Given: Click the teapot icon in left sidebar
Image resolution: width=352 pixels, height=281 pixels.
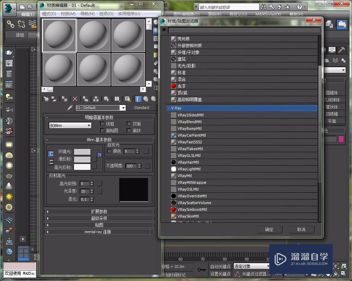Looking at the screenshot, I should 9,52.
